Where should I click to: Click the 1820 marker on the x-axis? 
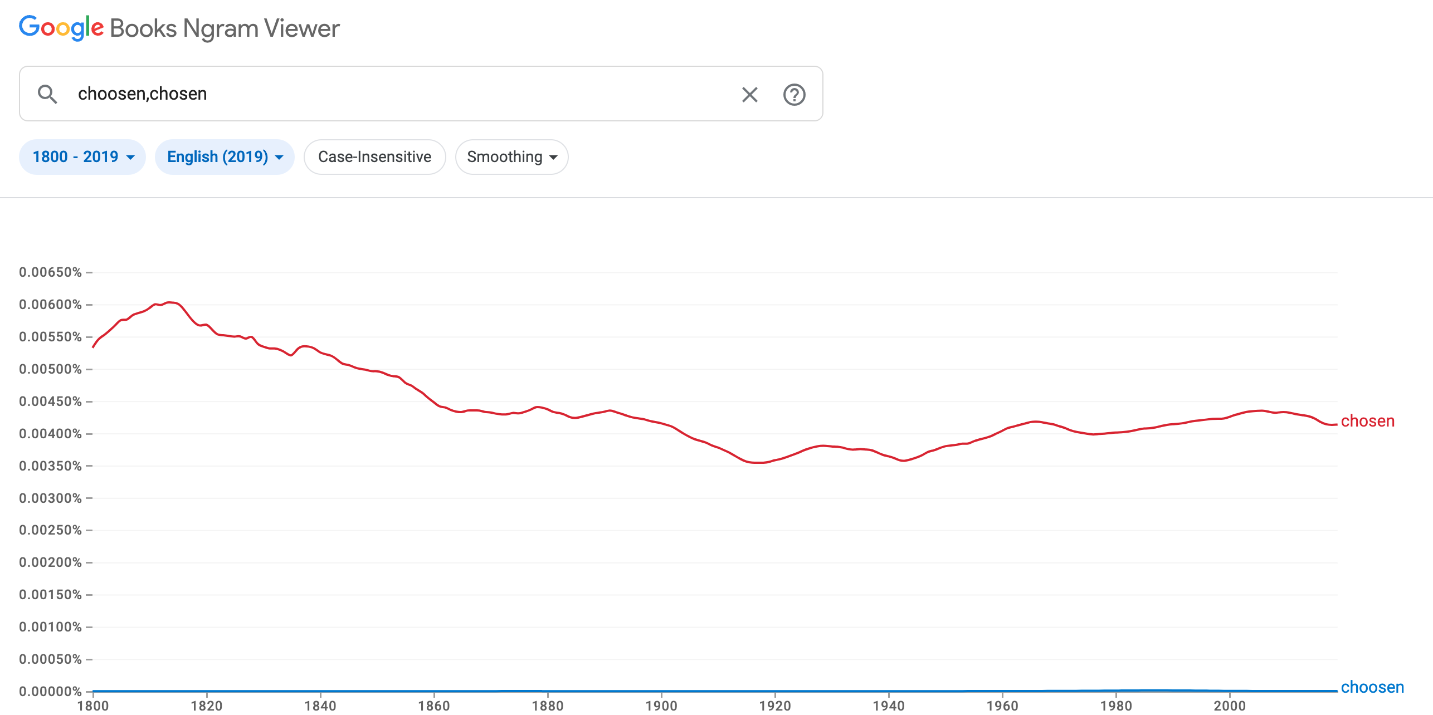[207, 706]
